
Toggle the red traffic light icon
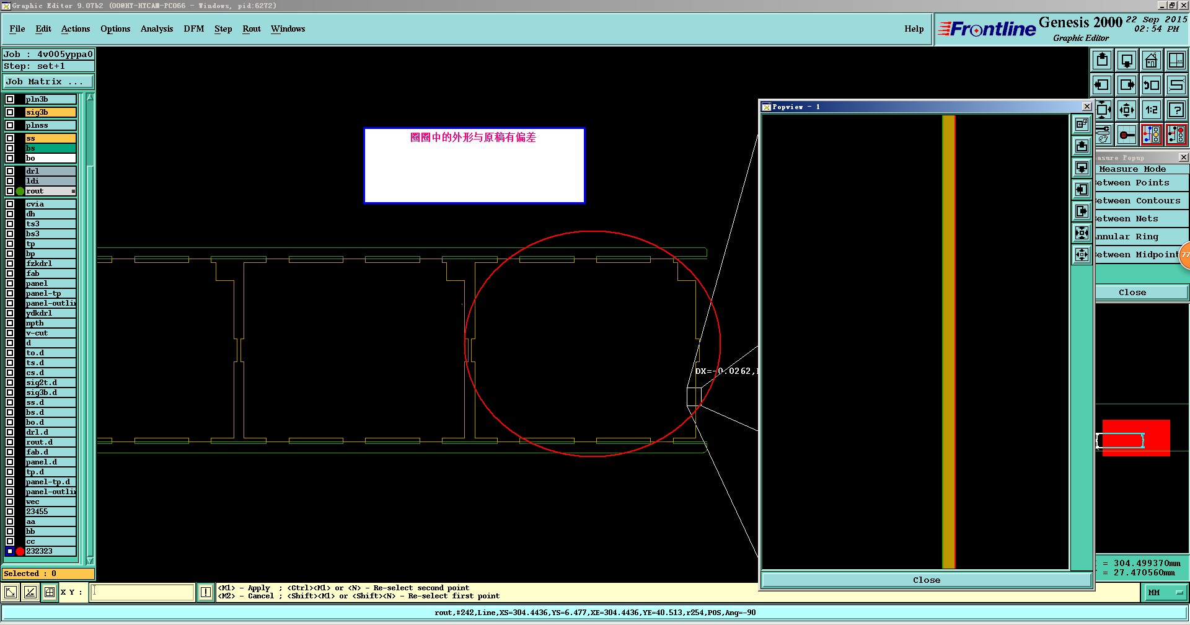[1176, 135]
